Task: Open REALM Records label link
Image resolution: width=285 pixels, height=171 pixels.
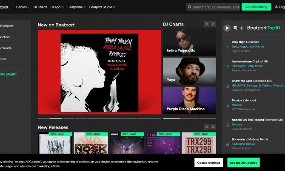Action: 242,129
